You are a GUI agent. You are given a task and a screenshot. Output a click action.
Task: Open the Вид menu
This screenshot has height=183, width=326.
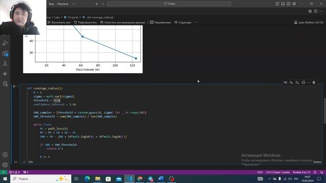51,4
